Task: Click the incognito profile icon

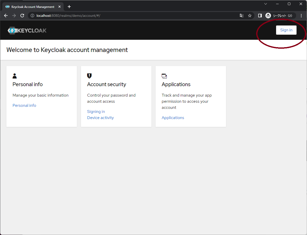Action: click(x=268, y=16)
